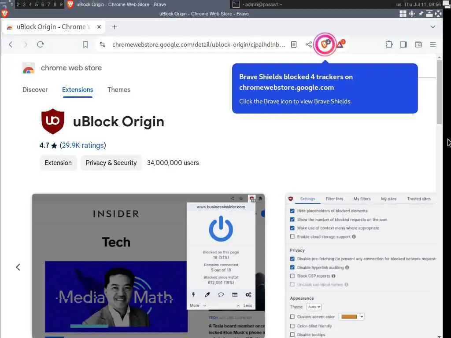Click the gears dashboard icon in uBlock popup
Viewport: 451px width, 338px height.
[x=248, y=294]
